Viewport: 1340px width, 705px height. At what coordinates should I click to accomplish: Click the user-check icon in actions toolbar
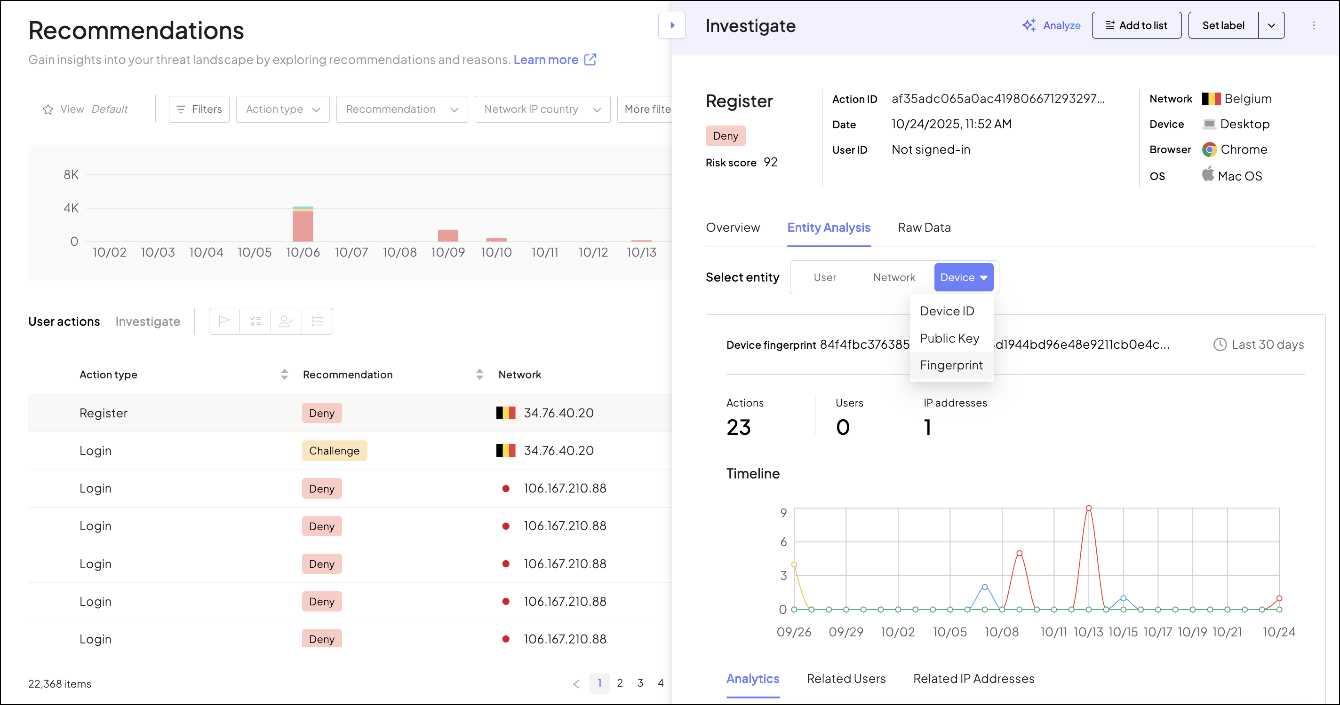click(286, 321)
